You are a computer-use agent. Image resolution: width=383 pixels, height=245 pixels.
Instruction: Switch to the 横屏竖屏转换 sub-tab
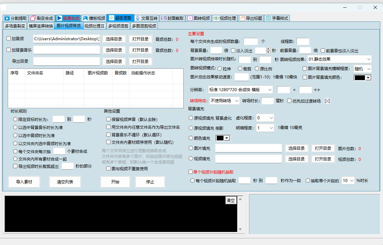[x=41, y=26]
